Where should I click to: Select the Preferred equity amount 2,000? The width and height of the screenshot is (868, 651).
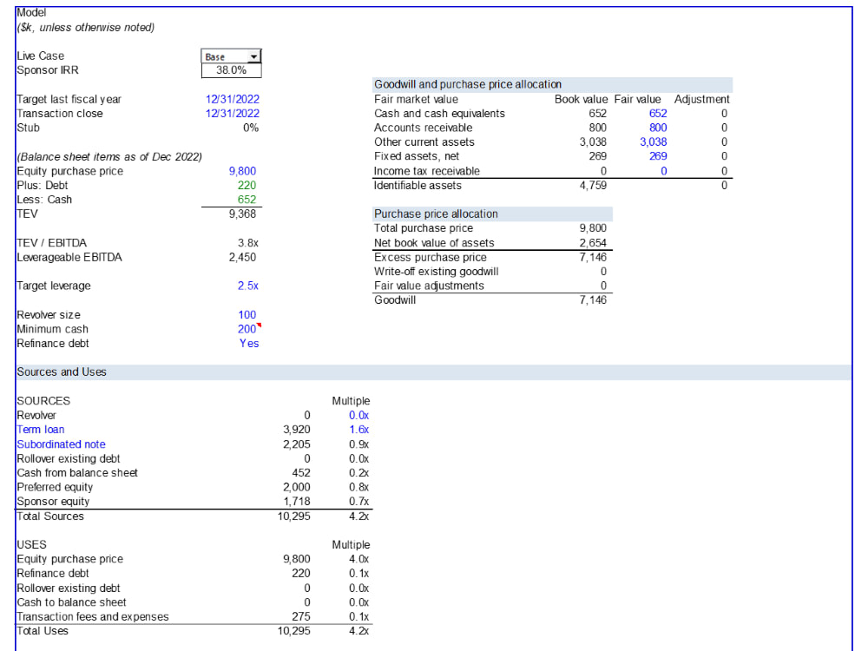297,488
